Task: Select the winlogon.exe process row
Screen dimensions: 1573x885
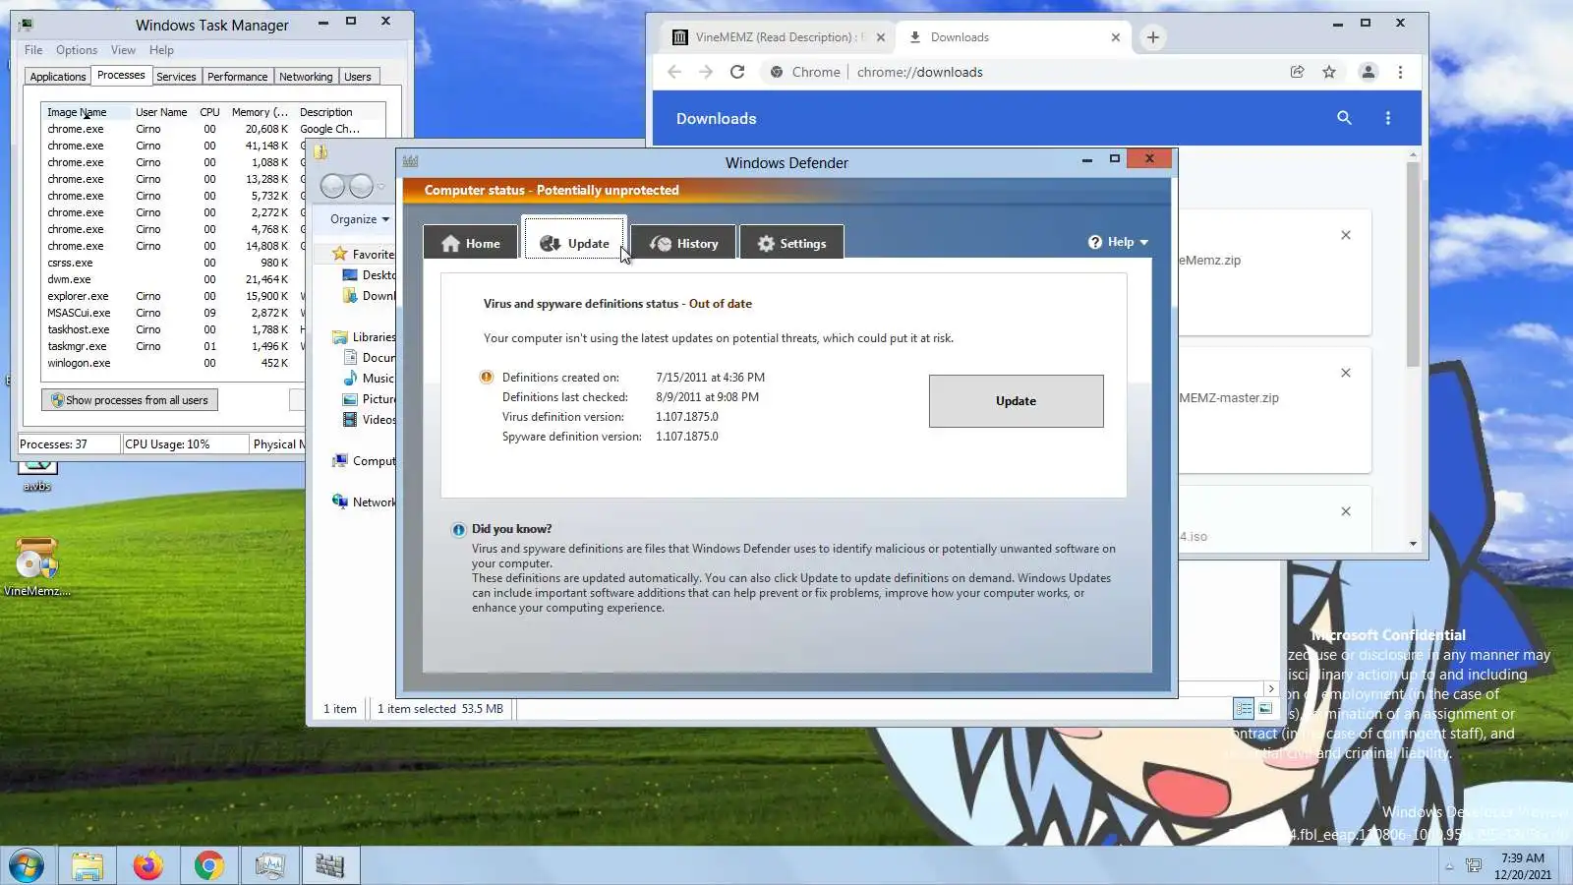Action: coord(172,363)
